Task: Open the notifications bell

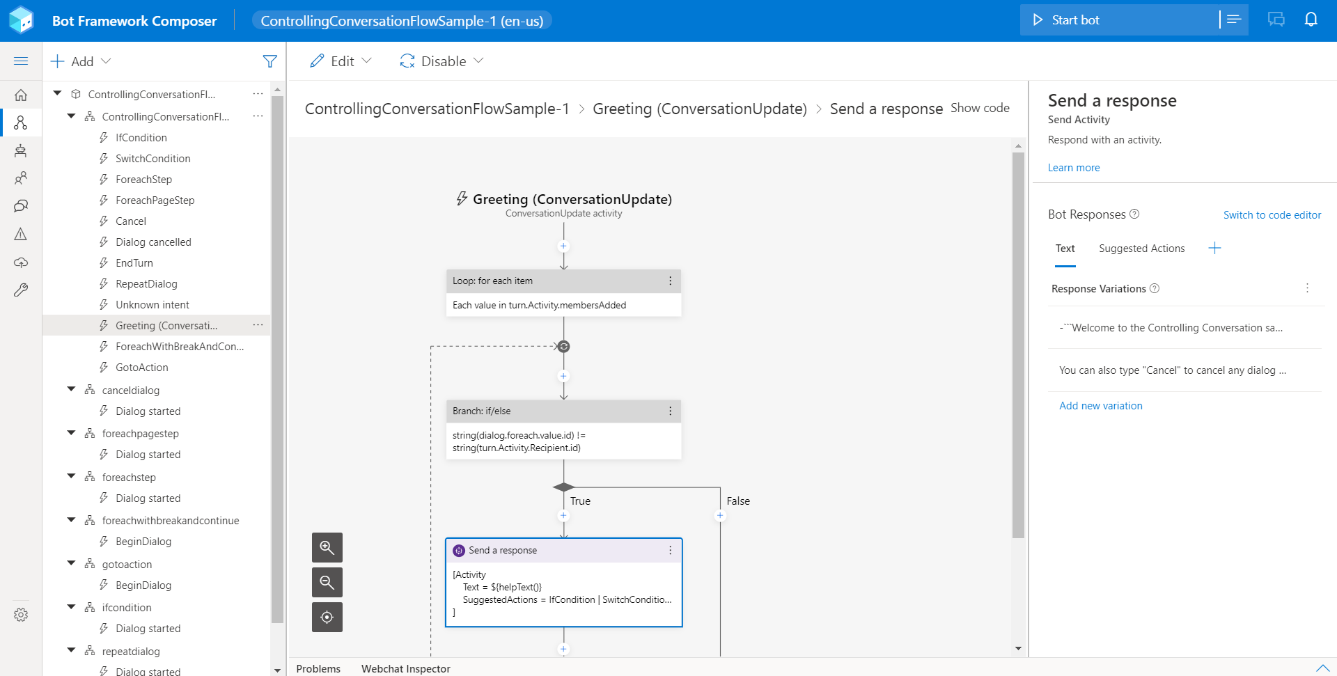Action: pos(1311,19)
